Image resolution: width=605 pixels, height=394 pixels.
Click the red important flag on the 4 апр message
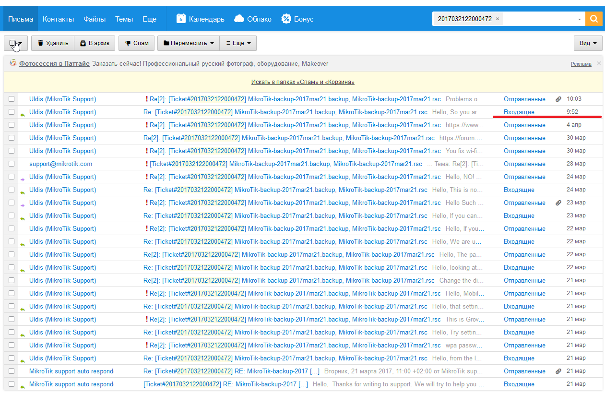coord(146,125)
